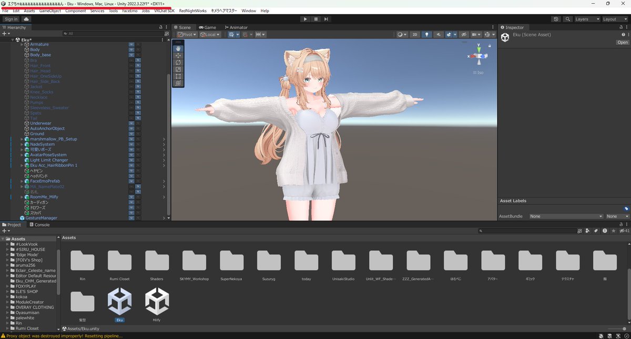631x339 pixels.
Task: Expand marshmallow_PB_Setup in Hierarchy
Action: pos(22,139)
